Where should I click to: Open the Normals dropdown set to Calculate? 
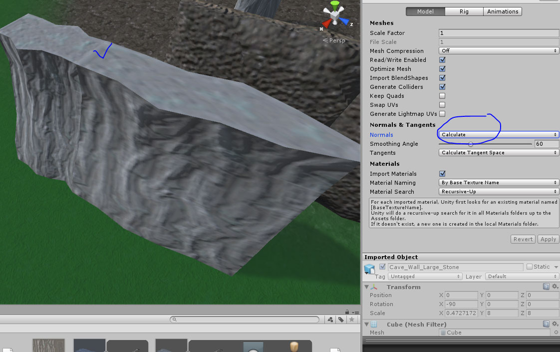498,134
